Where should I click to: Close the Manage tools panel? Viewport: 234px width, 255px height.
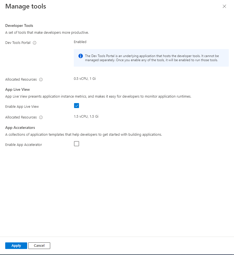point(224,6)
